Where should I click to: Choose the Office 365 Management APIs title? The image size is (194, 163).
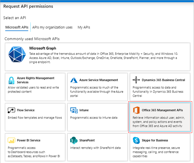[x=162, y=110]
